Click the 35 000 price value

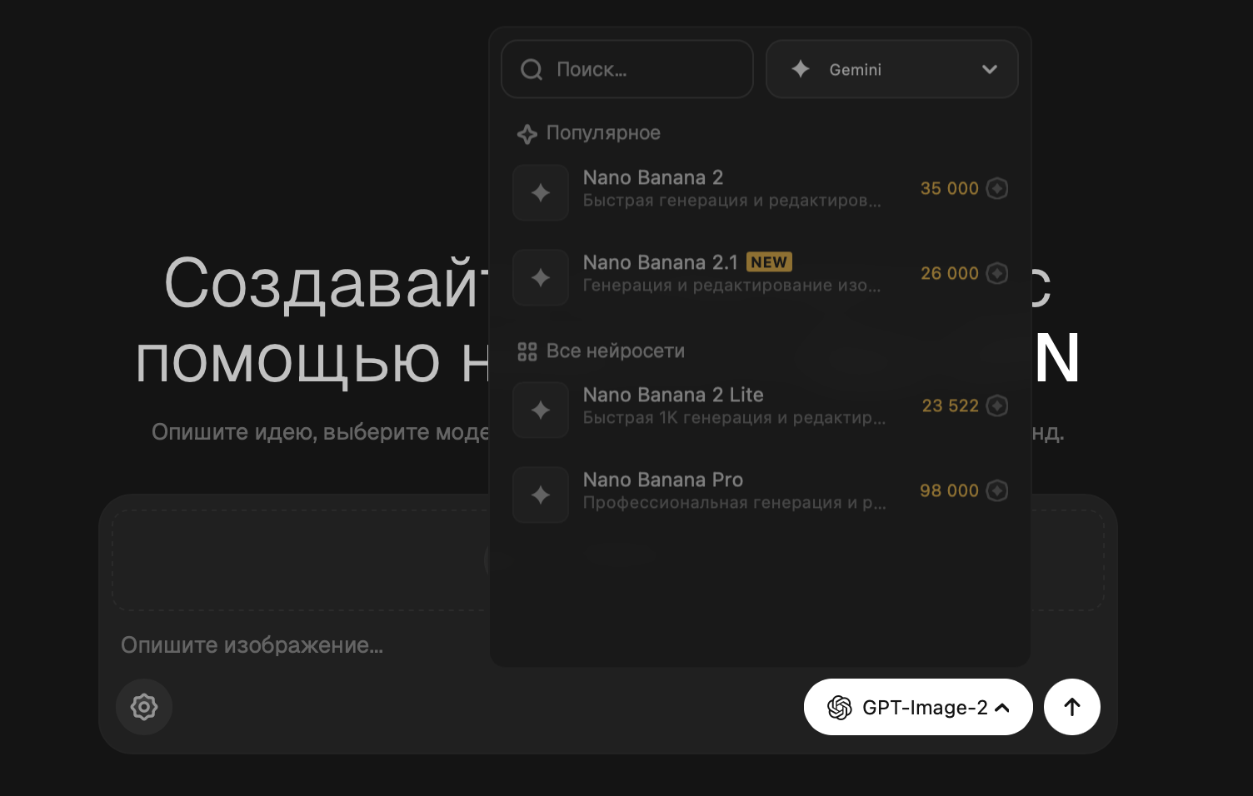coord(950,189)
